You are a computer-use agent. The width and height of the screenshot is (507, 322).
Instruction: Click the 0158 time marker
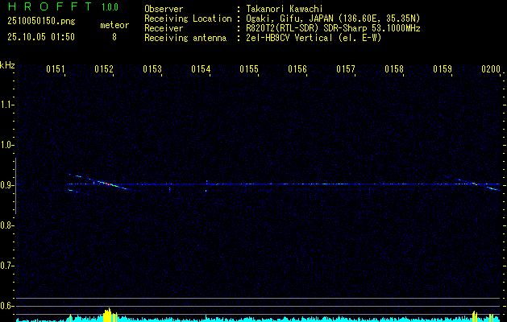394,70
